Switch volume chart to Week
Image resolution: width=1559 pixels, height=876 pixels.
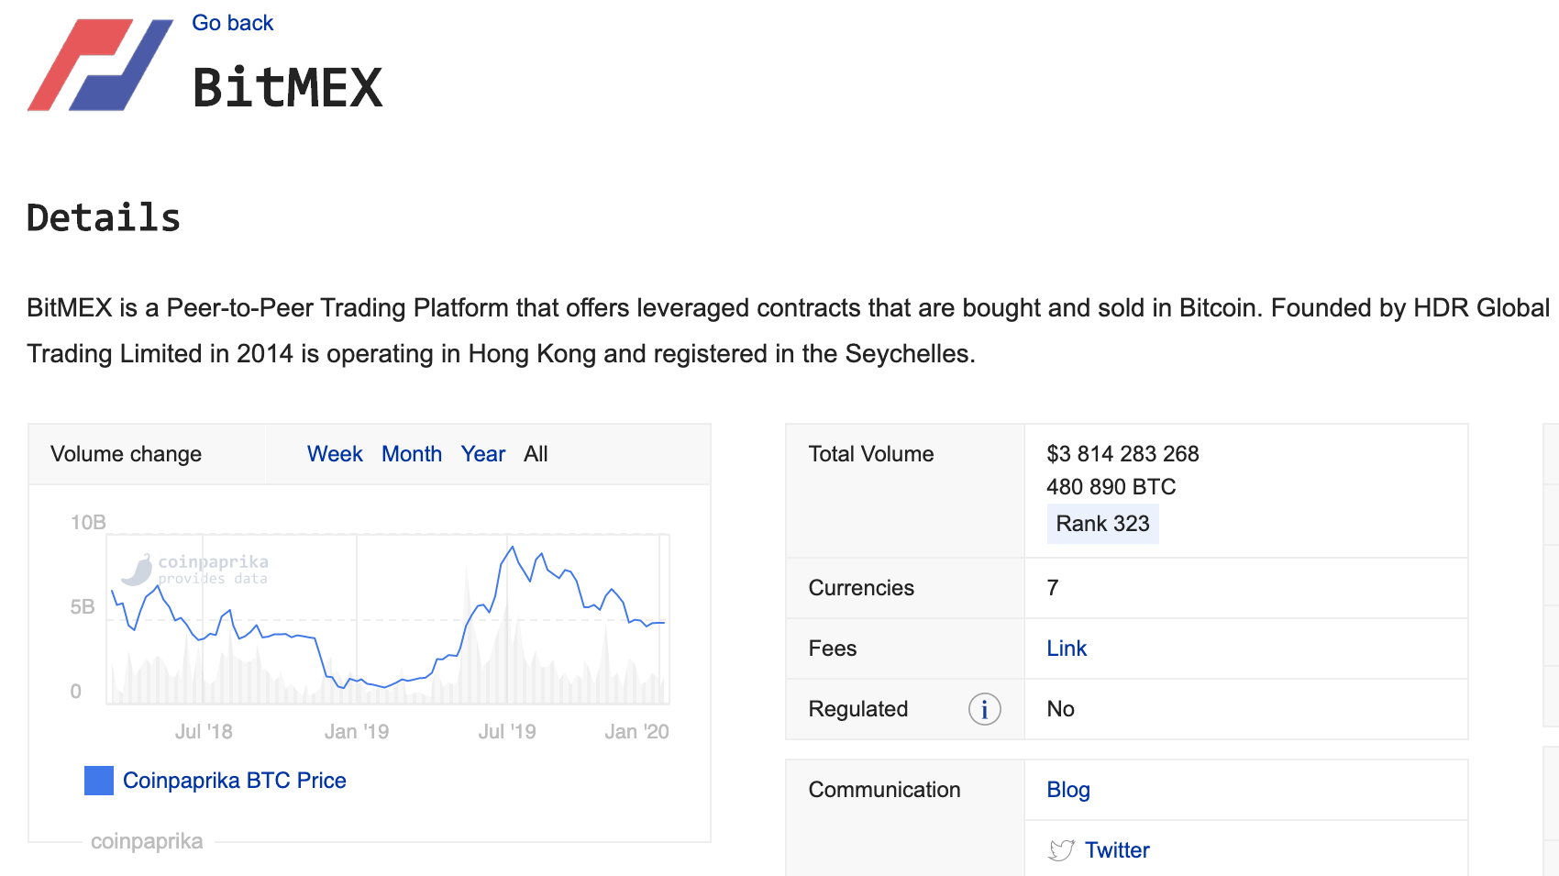click(335, 454)
